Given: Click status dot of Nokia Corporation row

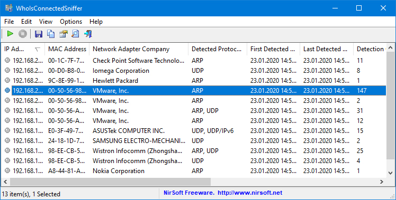Looking at the screenshot, I should 7,170.
